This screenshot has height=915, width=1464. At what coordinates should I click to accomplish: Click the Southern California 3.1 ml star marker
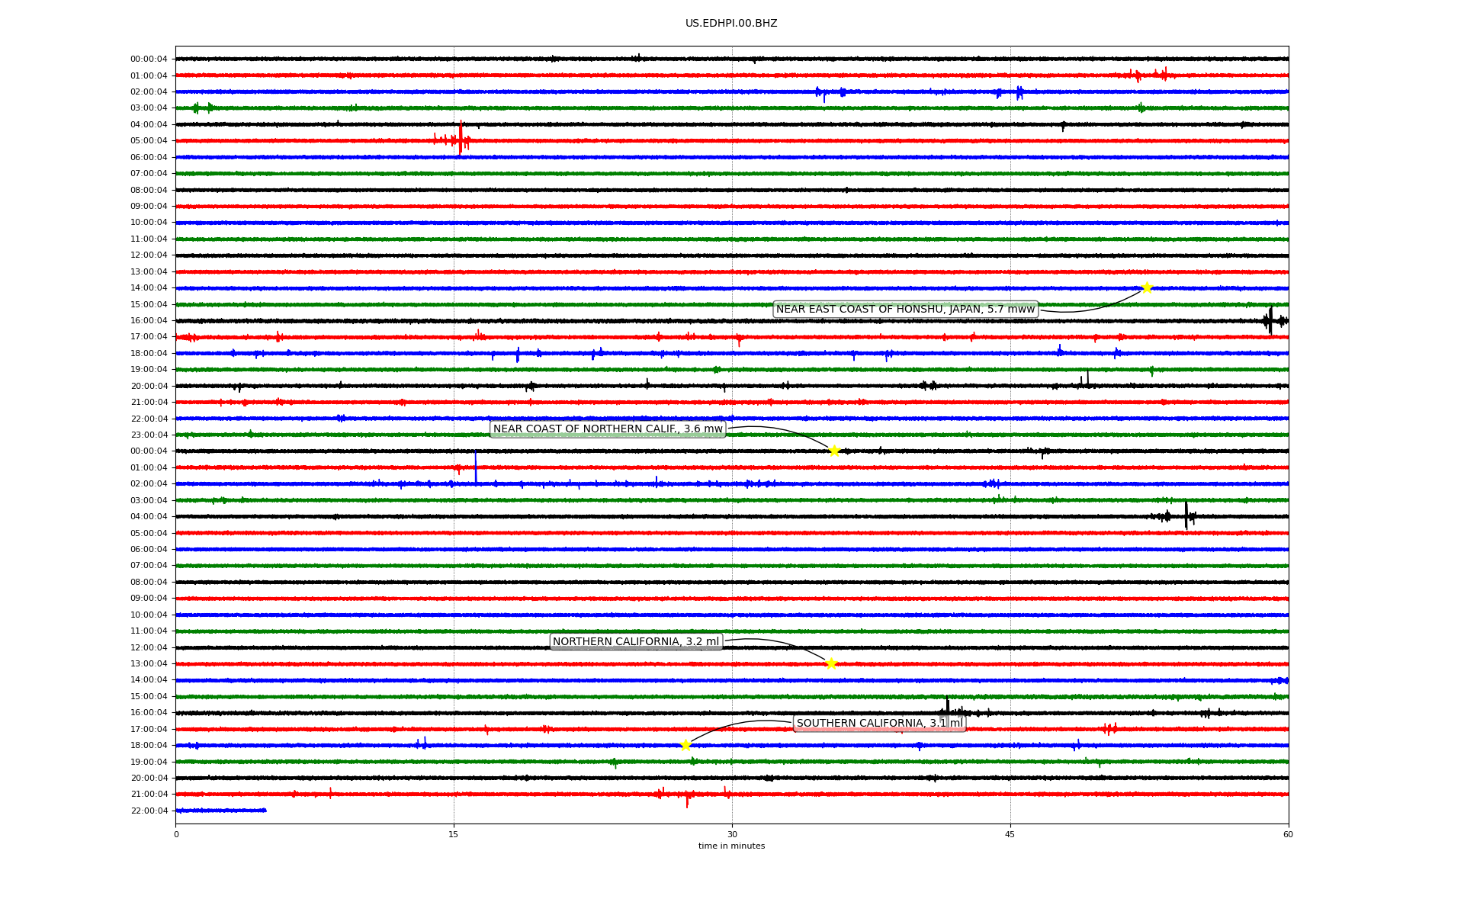685,745
